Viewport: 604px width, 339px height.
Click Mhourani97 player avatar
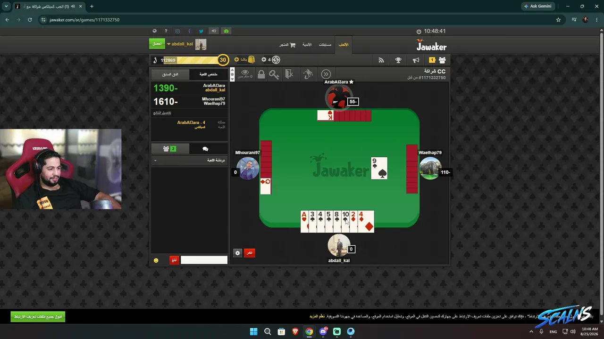coord(248,168)
